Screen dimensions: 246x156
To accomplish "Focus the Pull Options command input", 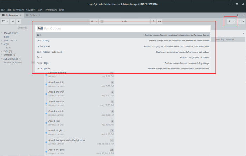I will coord(123,28).
